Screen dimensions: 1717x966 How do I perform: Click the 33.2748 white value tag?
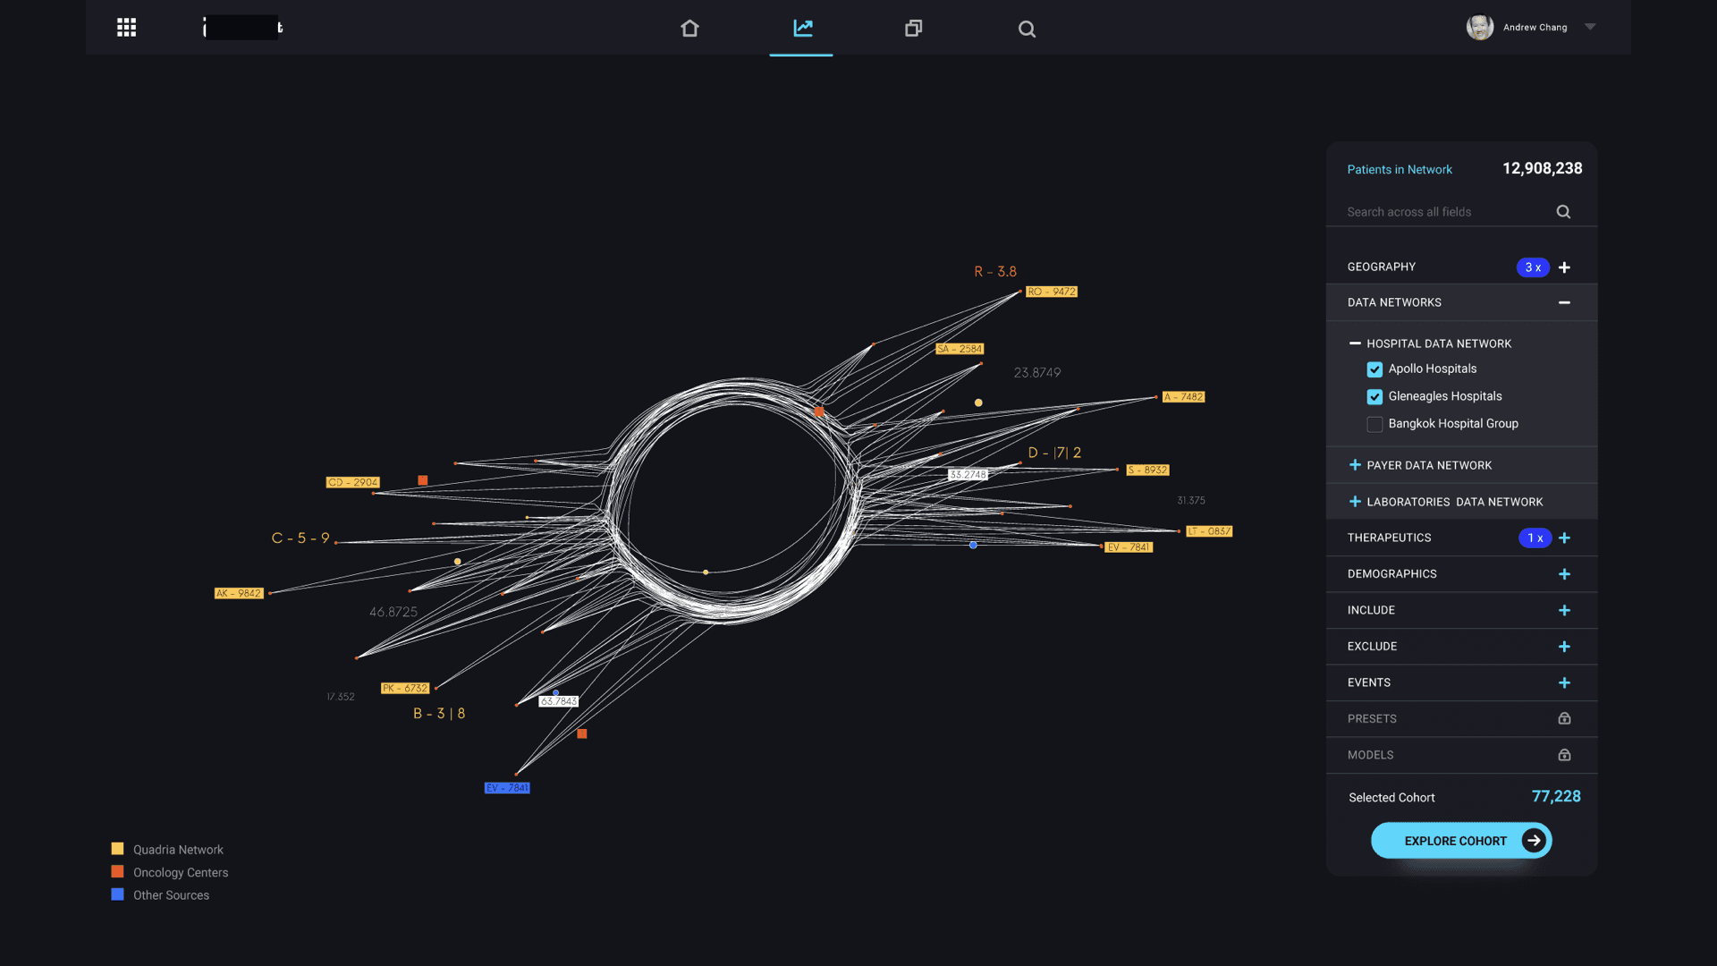coord(968,475)
